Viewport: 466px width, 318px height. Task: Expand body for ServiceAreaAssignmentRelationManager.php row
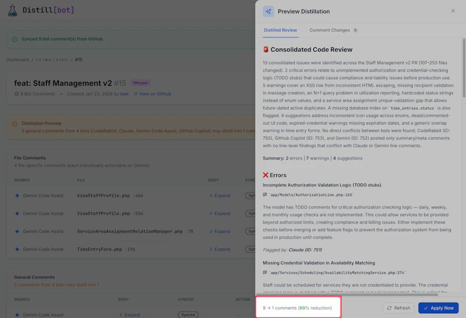220,231
